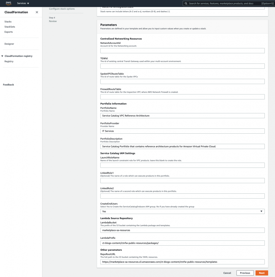Click the search magnifier in top bar

(x=186, y=3)
